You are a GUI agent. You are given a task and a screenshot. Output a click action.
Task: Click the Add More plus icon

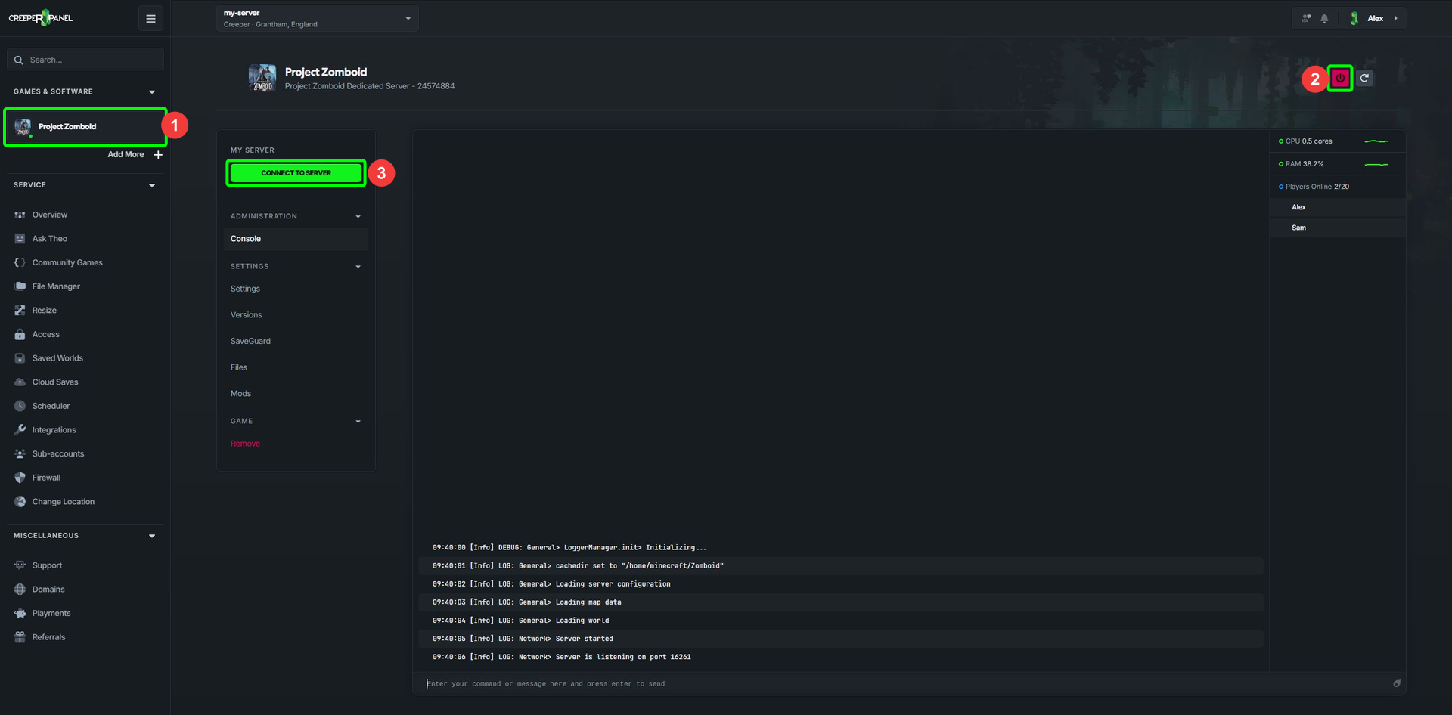coord(158,154)
